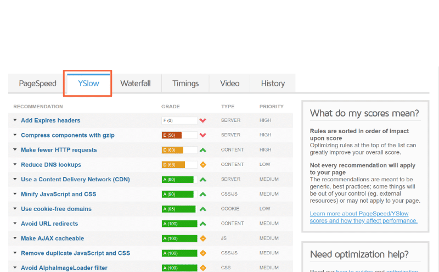Expand Compress components with gzip details

pos(15,135)
